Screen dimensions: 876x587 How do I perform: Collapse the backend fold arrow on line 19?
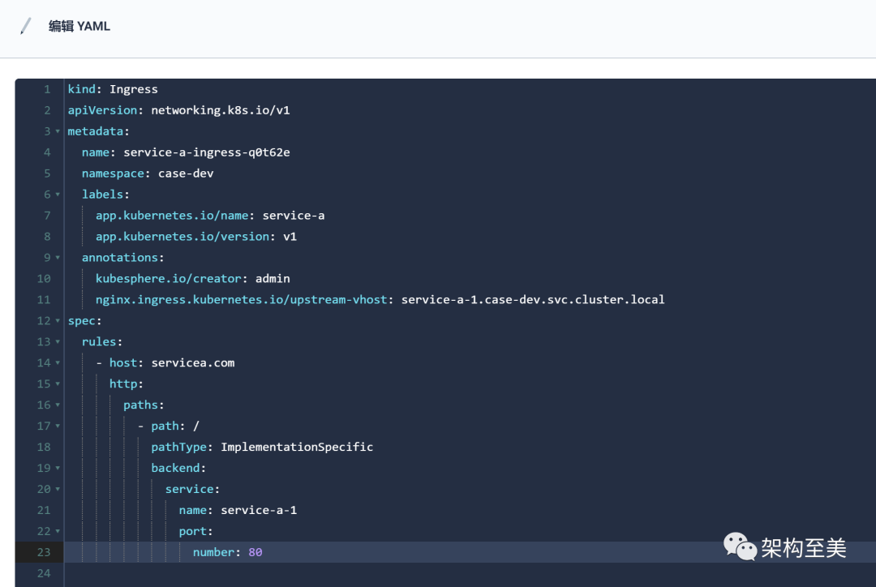(x=58, y=468)
